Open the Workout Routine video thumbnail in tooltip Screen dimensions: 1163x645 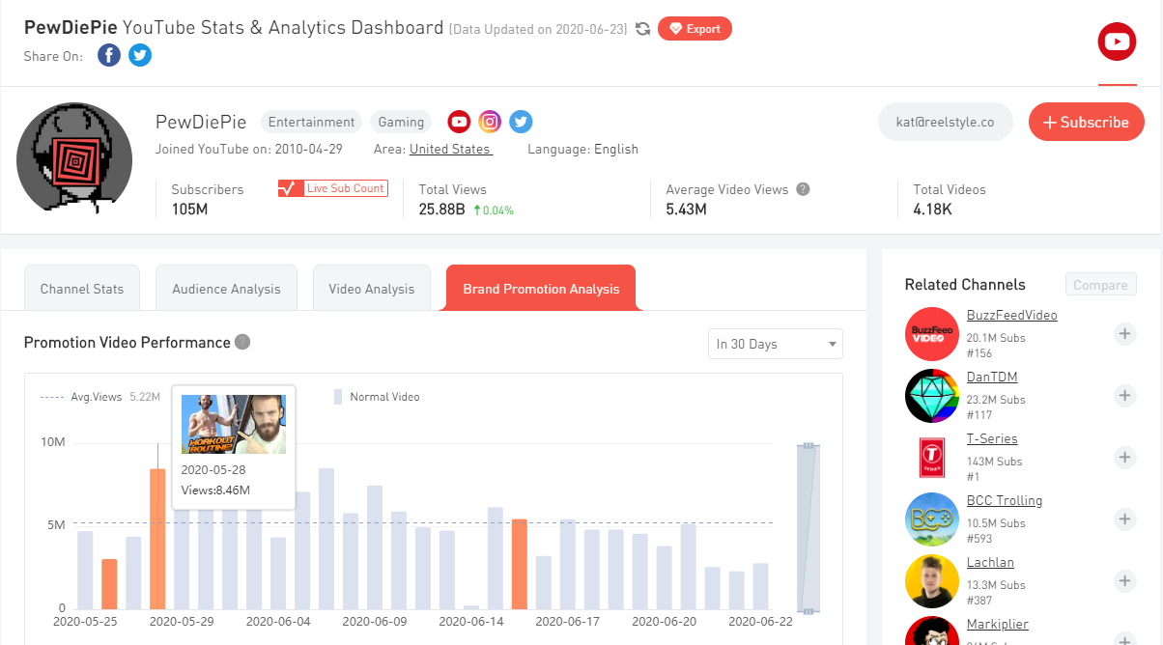[x=234, y=423]
